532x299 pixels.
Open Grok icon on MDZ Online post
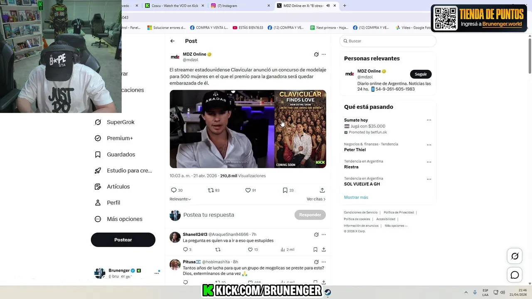(x=316, y=54)
